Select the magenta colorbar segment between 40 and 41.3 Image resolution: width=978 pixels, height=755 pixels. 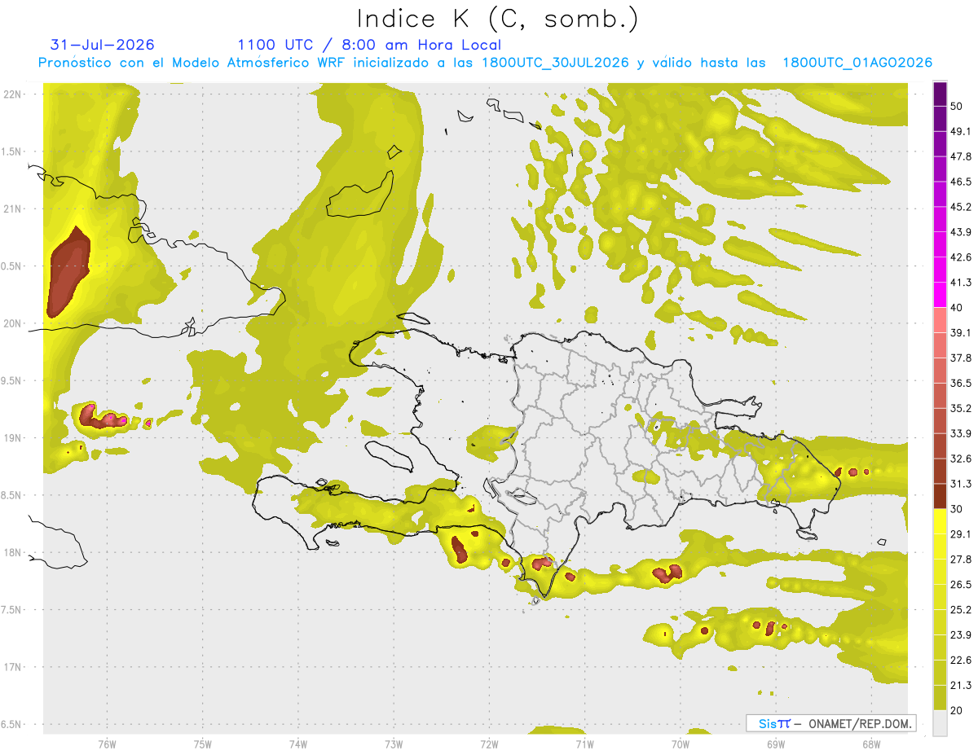(x=940, y=295)
